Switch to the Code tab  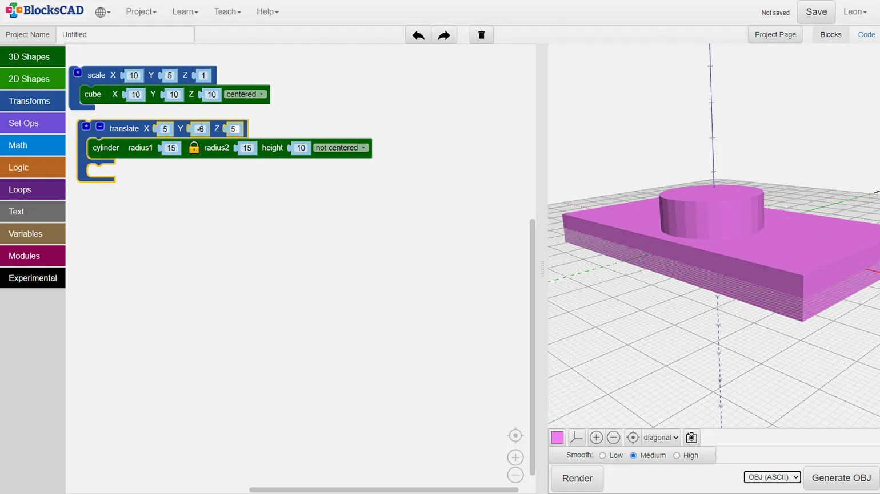[866, 35]
